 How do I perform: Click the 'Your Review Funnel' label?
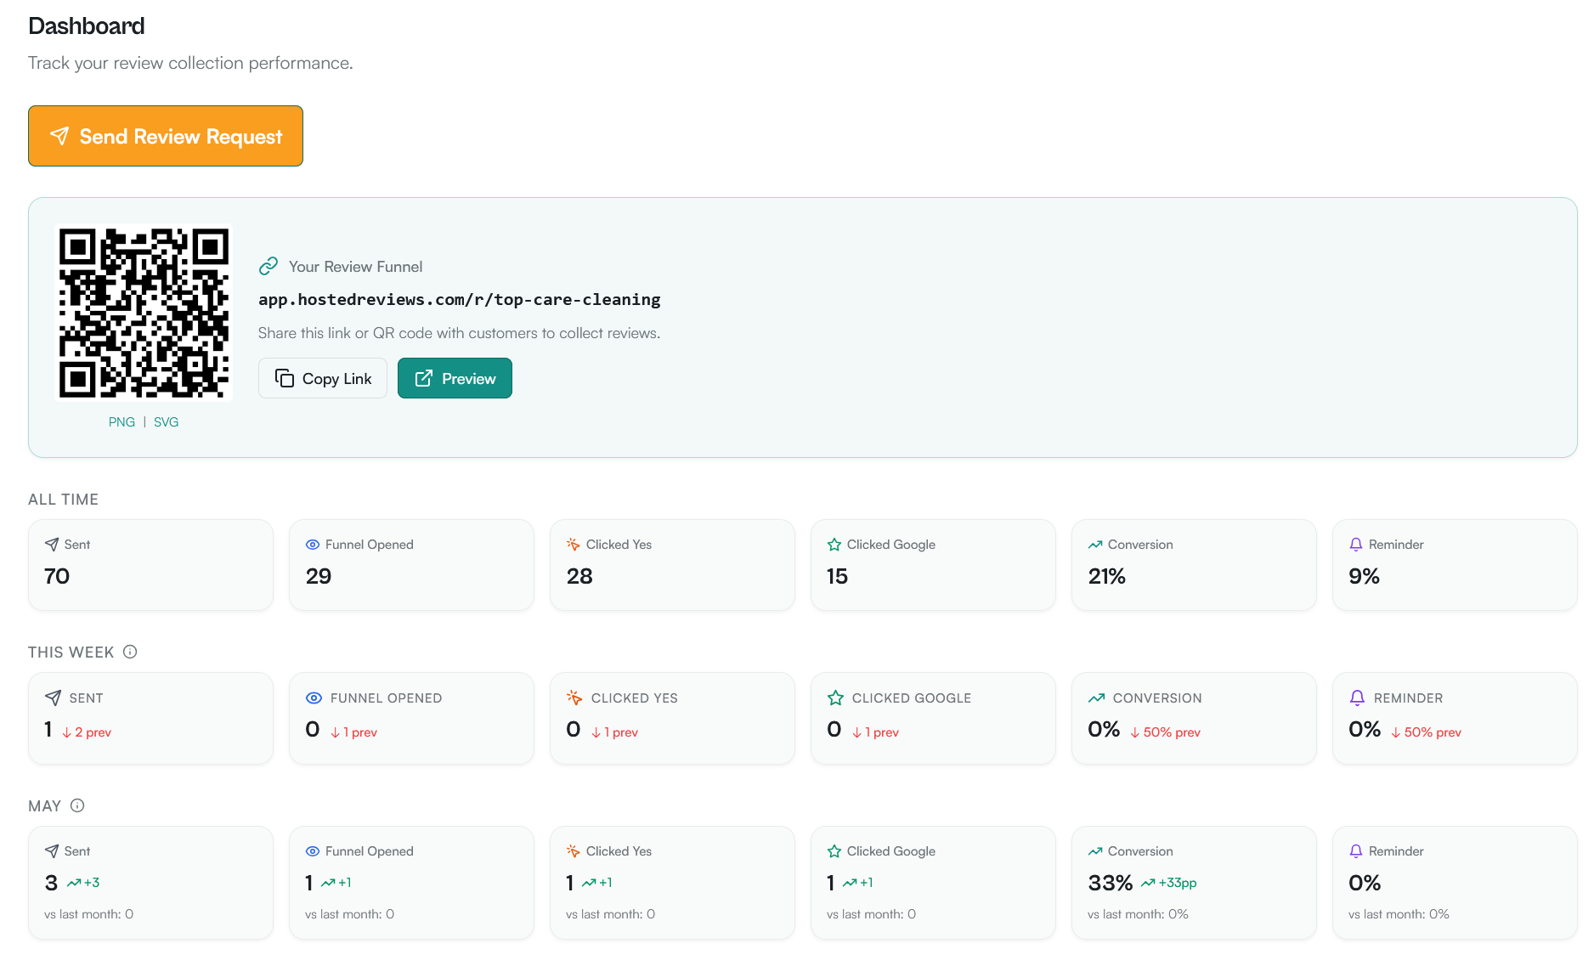[355, 267]
